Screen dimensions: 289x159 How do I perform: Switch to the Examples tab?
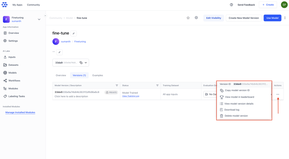[98, 75]
